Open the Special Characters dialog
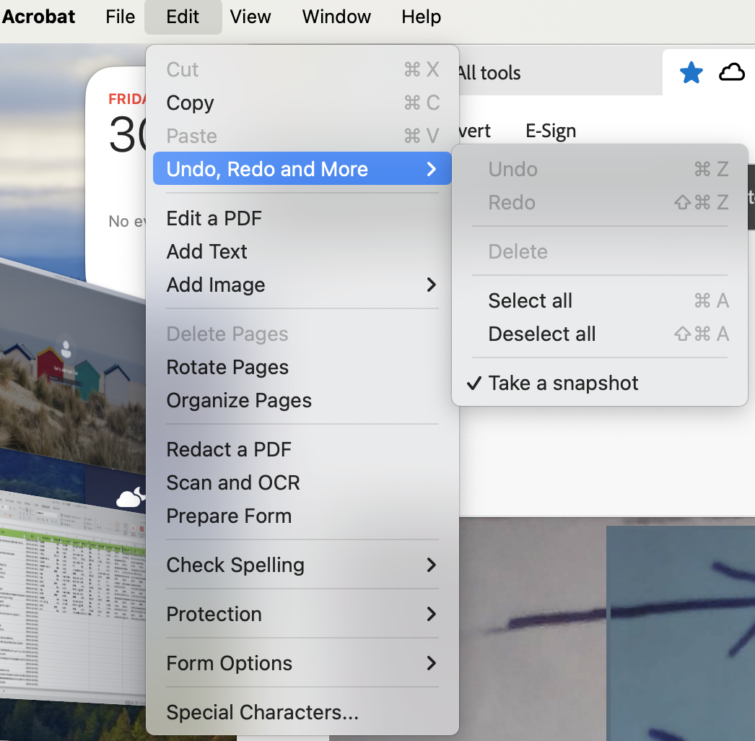Screen dimensions: 755x741 pyautogui.click(x=262, y=712)
